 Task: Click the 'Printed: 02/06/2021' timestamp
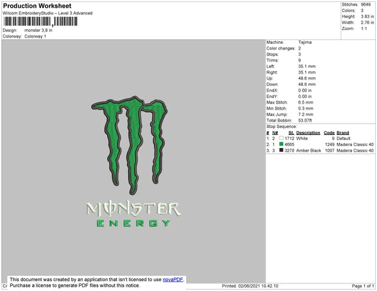[x=250, y=286]
